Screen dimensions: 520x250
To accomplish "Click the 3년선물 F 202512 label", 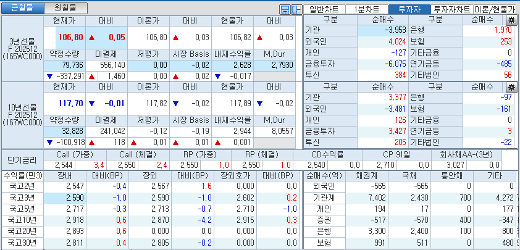I will 23,49.
